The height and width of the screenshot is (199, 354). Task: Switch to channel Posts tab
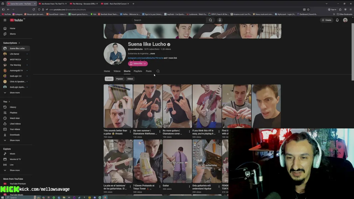[149, 71]
